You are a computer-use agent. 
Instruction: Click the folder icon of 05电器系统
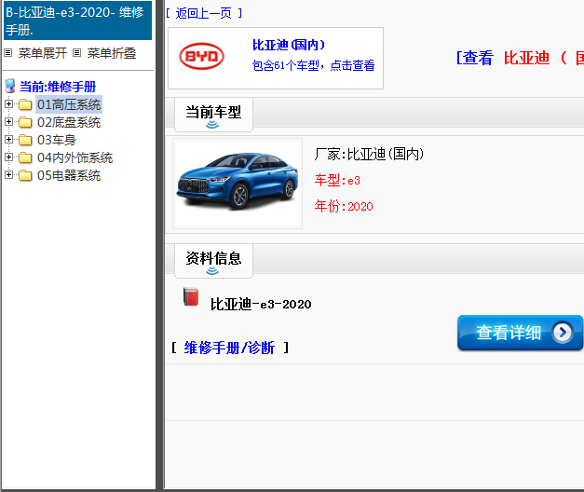(25, 175)
